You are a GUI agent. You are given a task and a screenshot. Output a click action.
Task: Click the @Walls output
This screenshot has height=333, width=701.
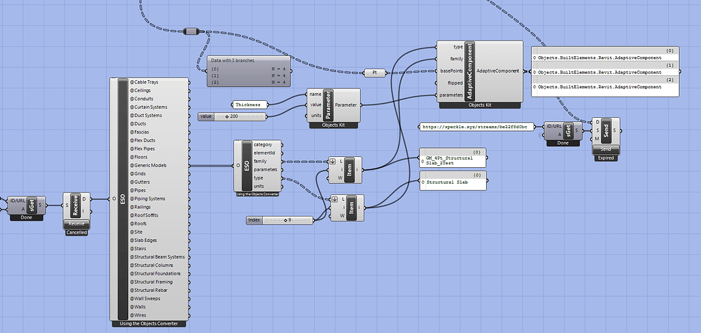138,307
